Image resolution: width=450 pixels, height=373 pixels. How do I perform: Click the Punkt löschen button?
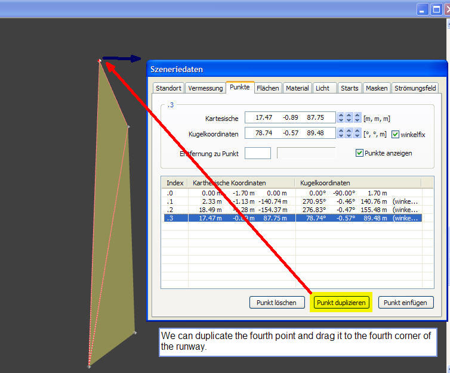(x=277, y=303)
